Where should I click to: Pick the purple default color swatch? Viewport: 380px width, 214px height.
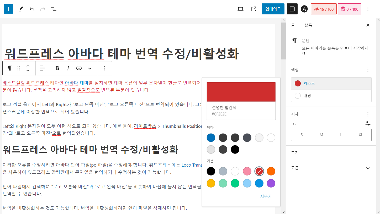coord(271,183)
